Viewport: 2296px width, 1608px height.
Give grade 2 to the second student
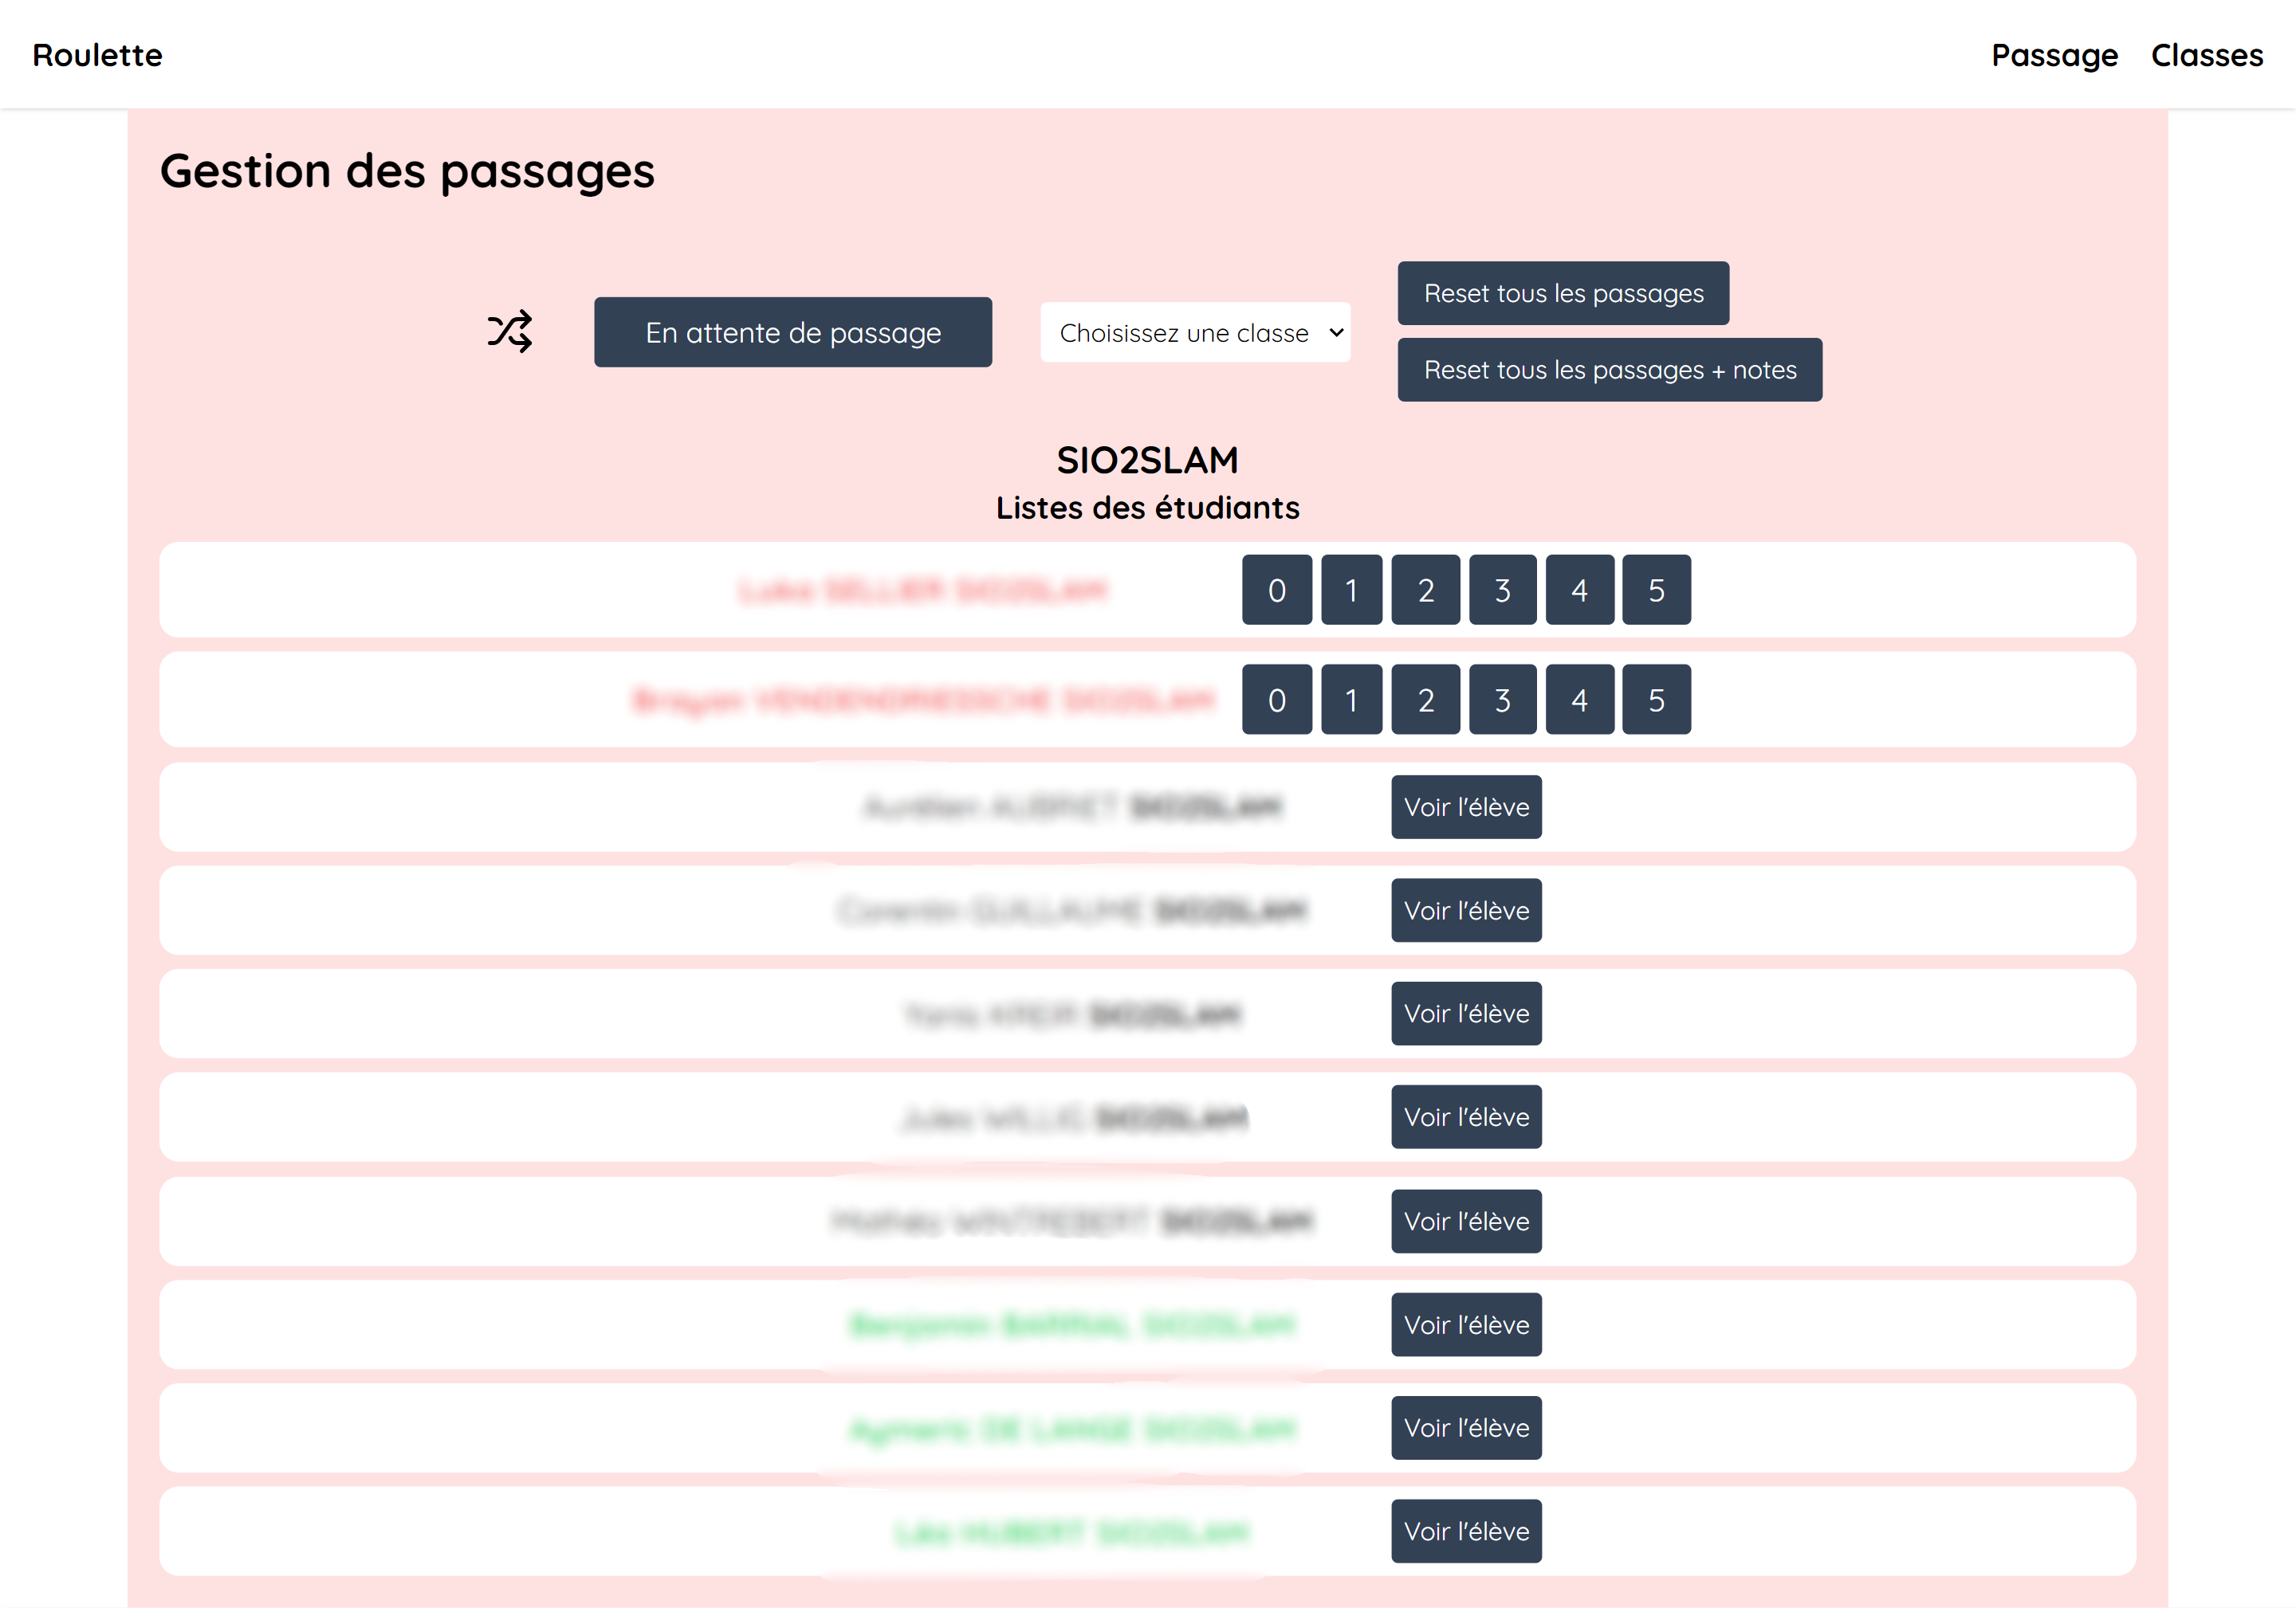tap(1425, 700)
